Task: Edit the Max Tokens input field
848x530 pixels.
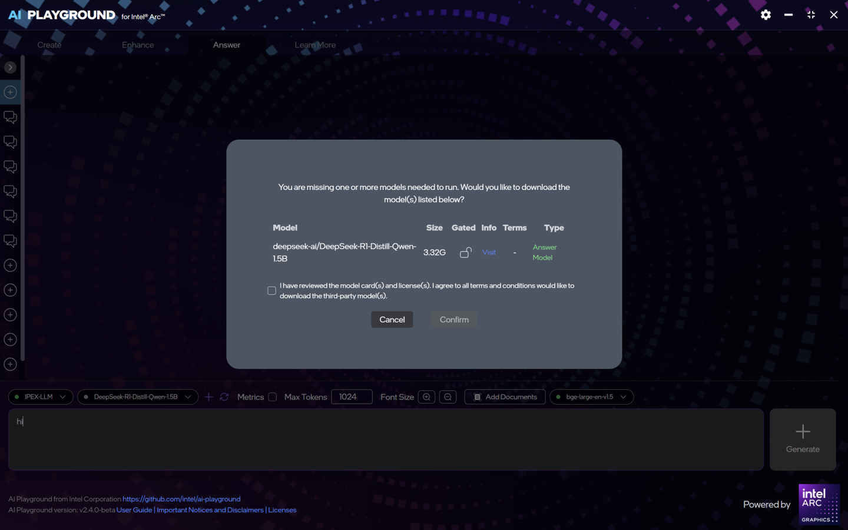Action: [352, 397]
